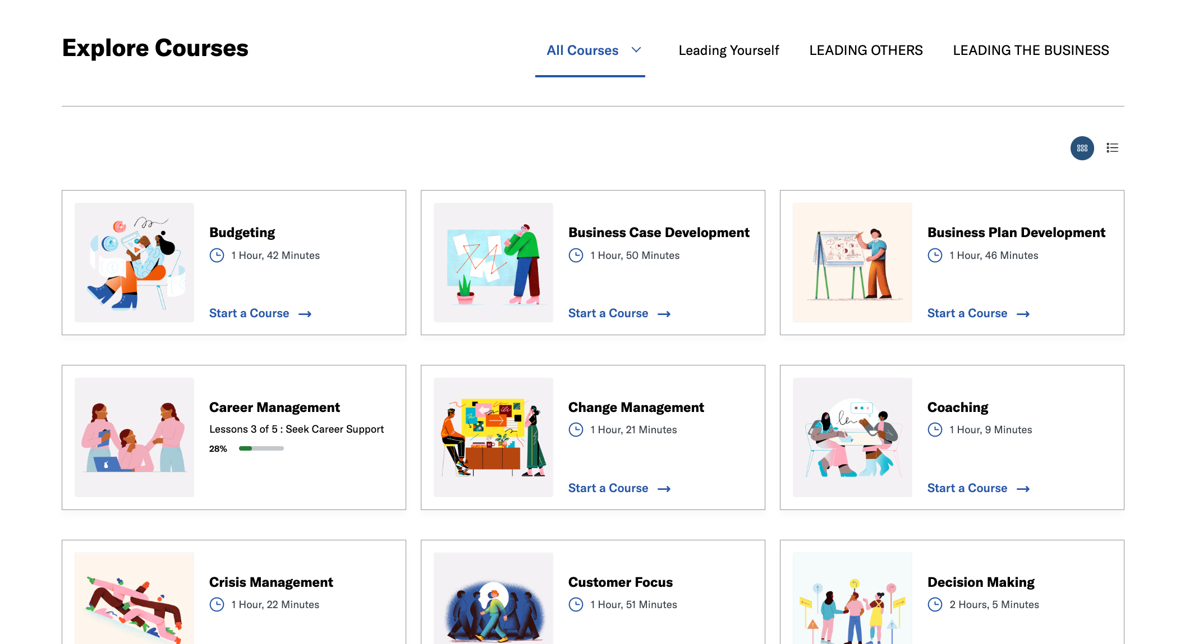The height and width of the screenshot is (644, 1194).
Task: Open the Business Case Development title
Action: pyautogui.click(x=659, y=233)
